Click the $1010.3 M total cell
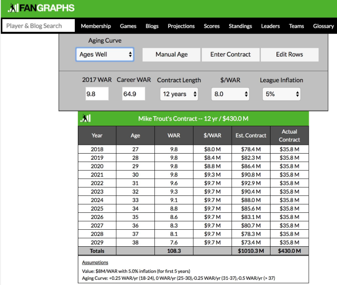The height and width of the screenshot is (285, 337). point(251,251)
